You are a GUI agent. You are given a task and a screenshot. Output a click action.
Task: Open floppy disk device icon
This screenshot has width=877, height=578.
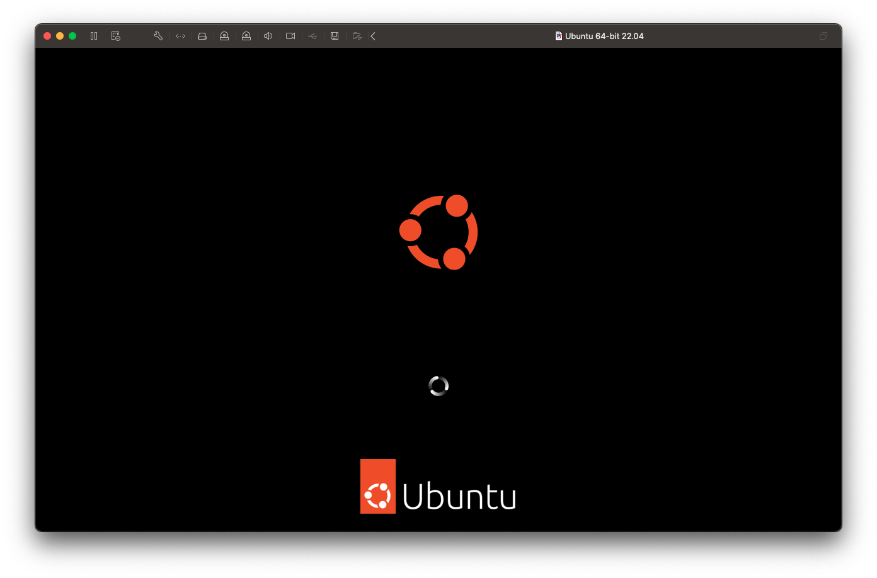[335, 36]
